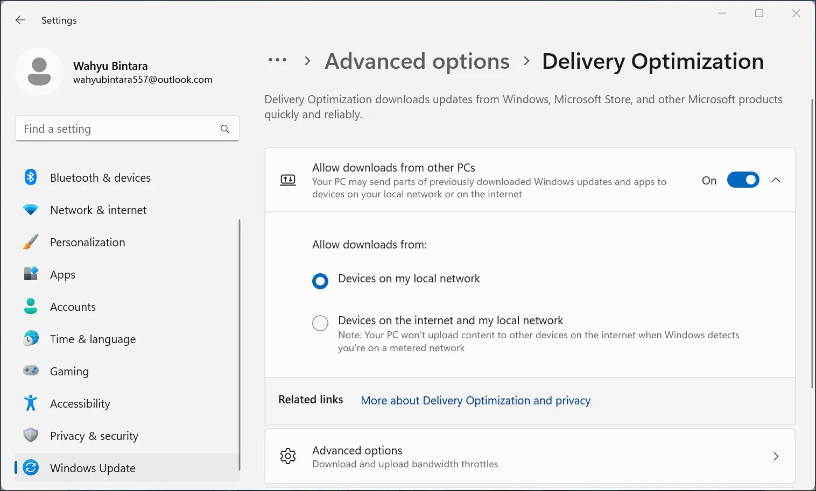Open More about Delivery Optimization and privacy

tap(475, 400)
